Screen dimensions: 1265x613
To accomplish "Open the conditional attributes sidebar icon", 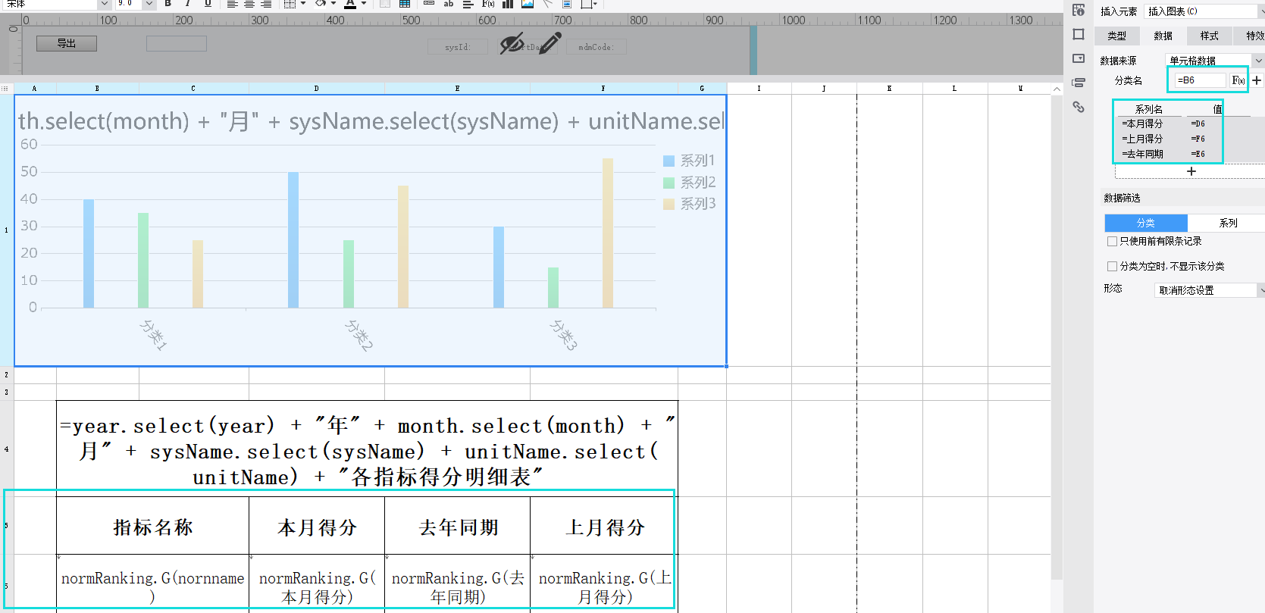I will [x=1079, y=83].
